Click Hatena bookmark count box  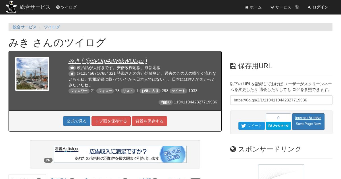(x=278, y=118)
